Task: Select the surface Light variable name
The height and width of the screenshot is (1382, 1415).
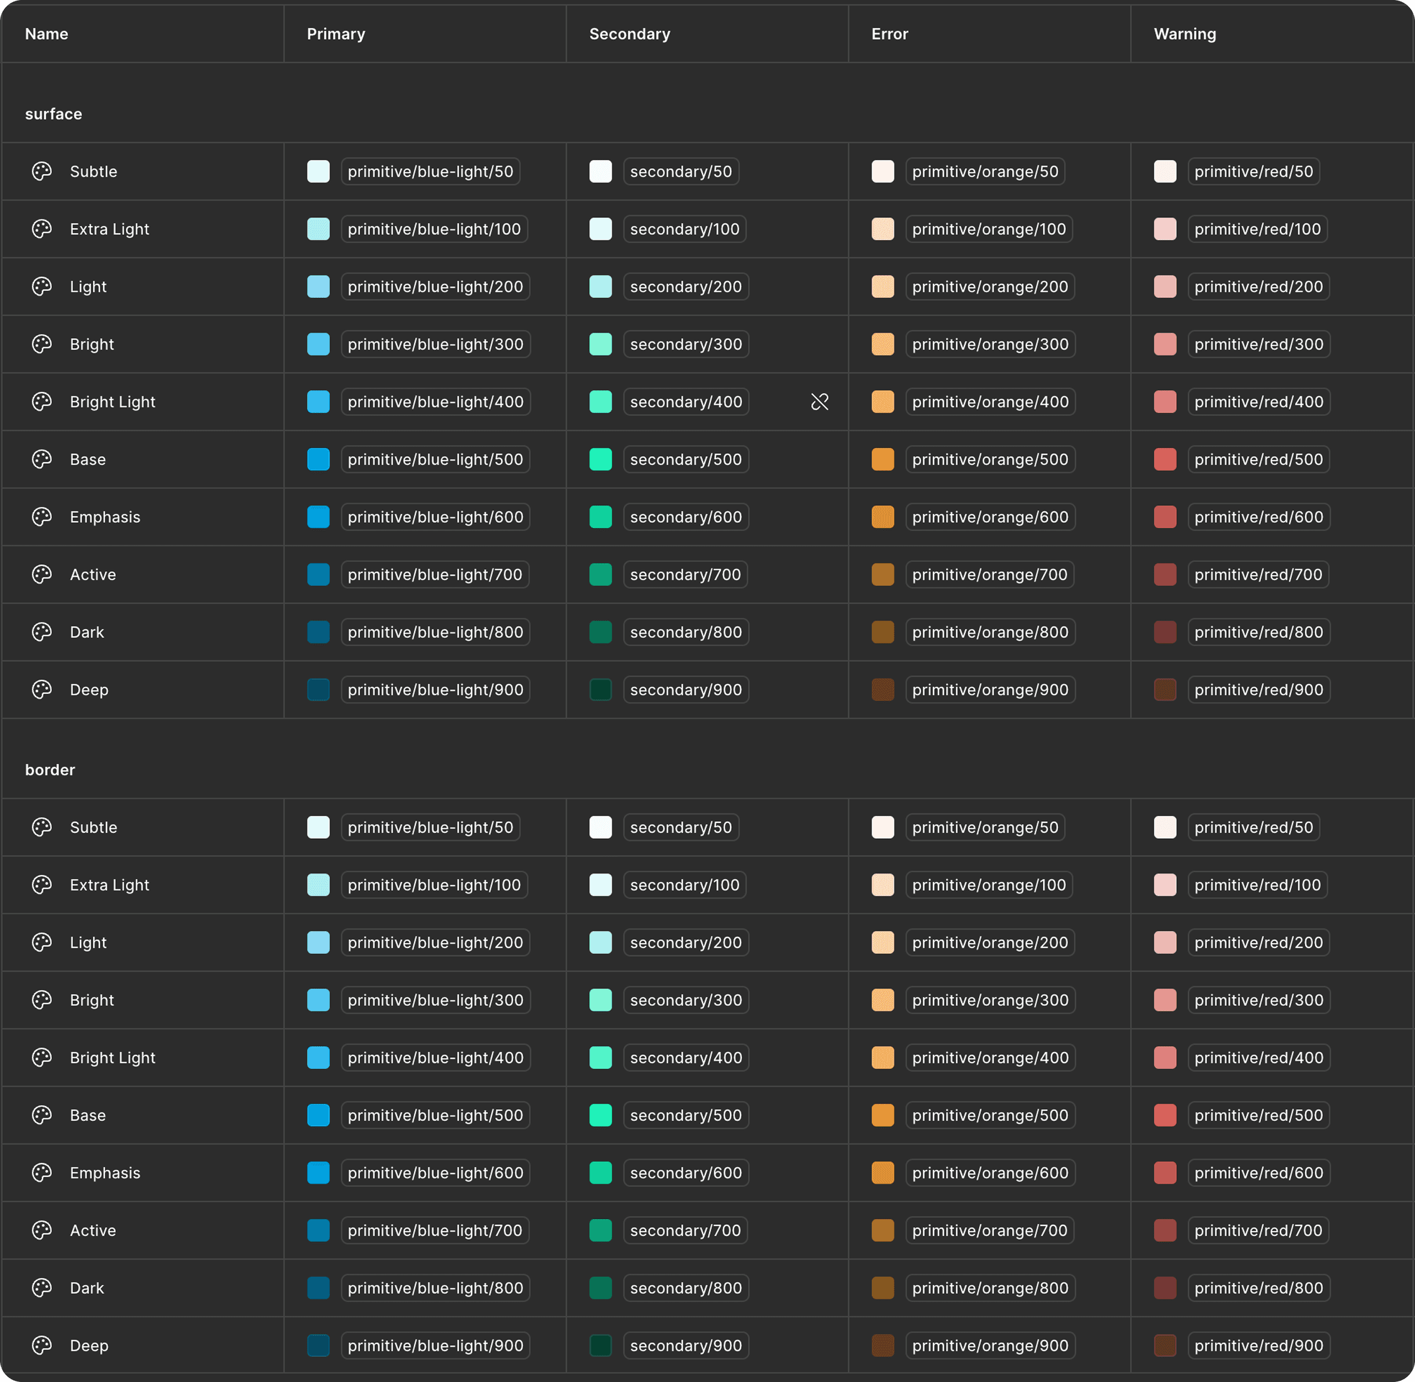Action: click(x=88, y=287)
